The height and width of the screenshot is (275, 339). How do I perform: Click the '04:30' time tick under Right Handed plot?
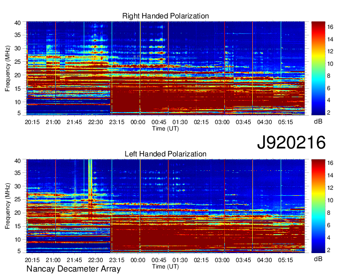click(265, 122)
